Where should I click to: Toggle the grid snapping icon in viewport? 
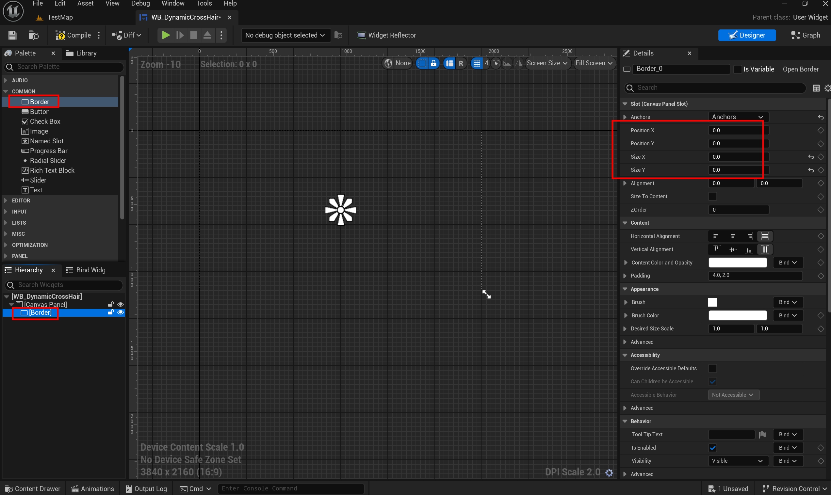tap(477, 63)
